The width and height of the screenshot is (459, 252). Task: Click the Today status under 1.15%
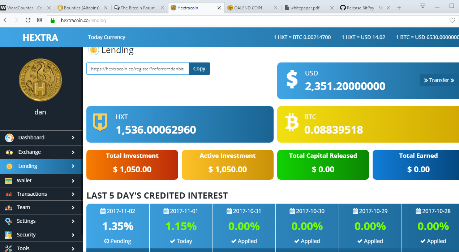coord(181,241)
